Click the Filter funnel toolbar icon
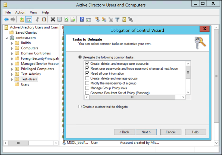Image resolution: width=222 pixels, height=155 pixels. pyautogui.click(x=117, y=19)
